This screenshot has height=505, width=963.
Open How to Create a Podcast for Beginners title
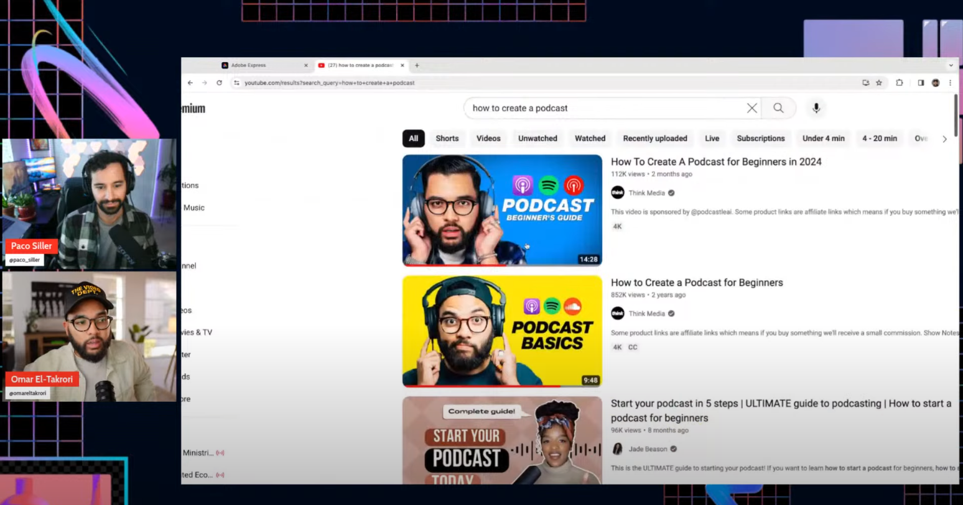(697, 283)
